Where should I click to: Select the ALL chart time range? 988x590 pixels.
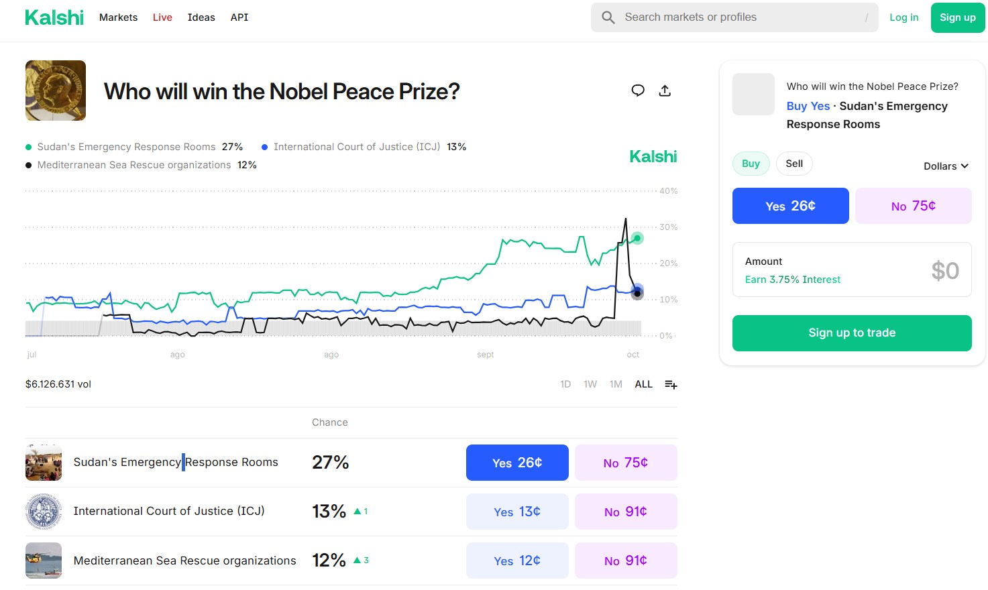(x=643, y=384)
